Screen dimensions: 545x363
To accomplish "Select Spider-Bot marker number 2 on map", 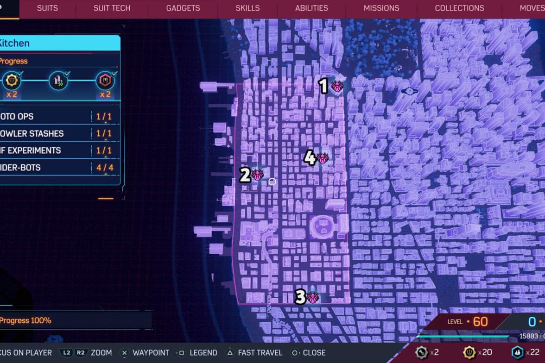I will (x=258, y=175).
